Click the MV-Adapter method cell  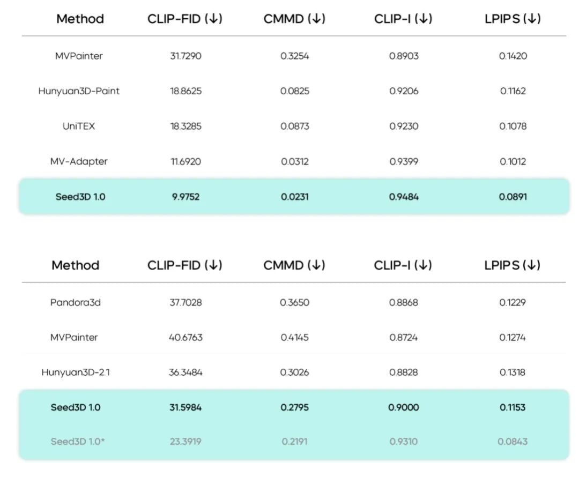point(79,161)
